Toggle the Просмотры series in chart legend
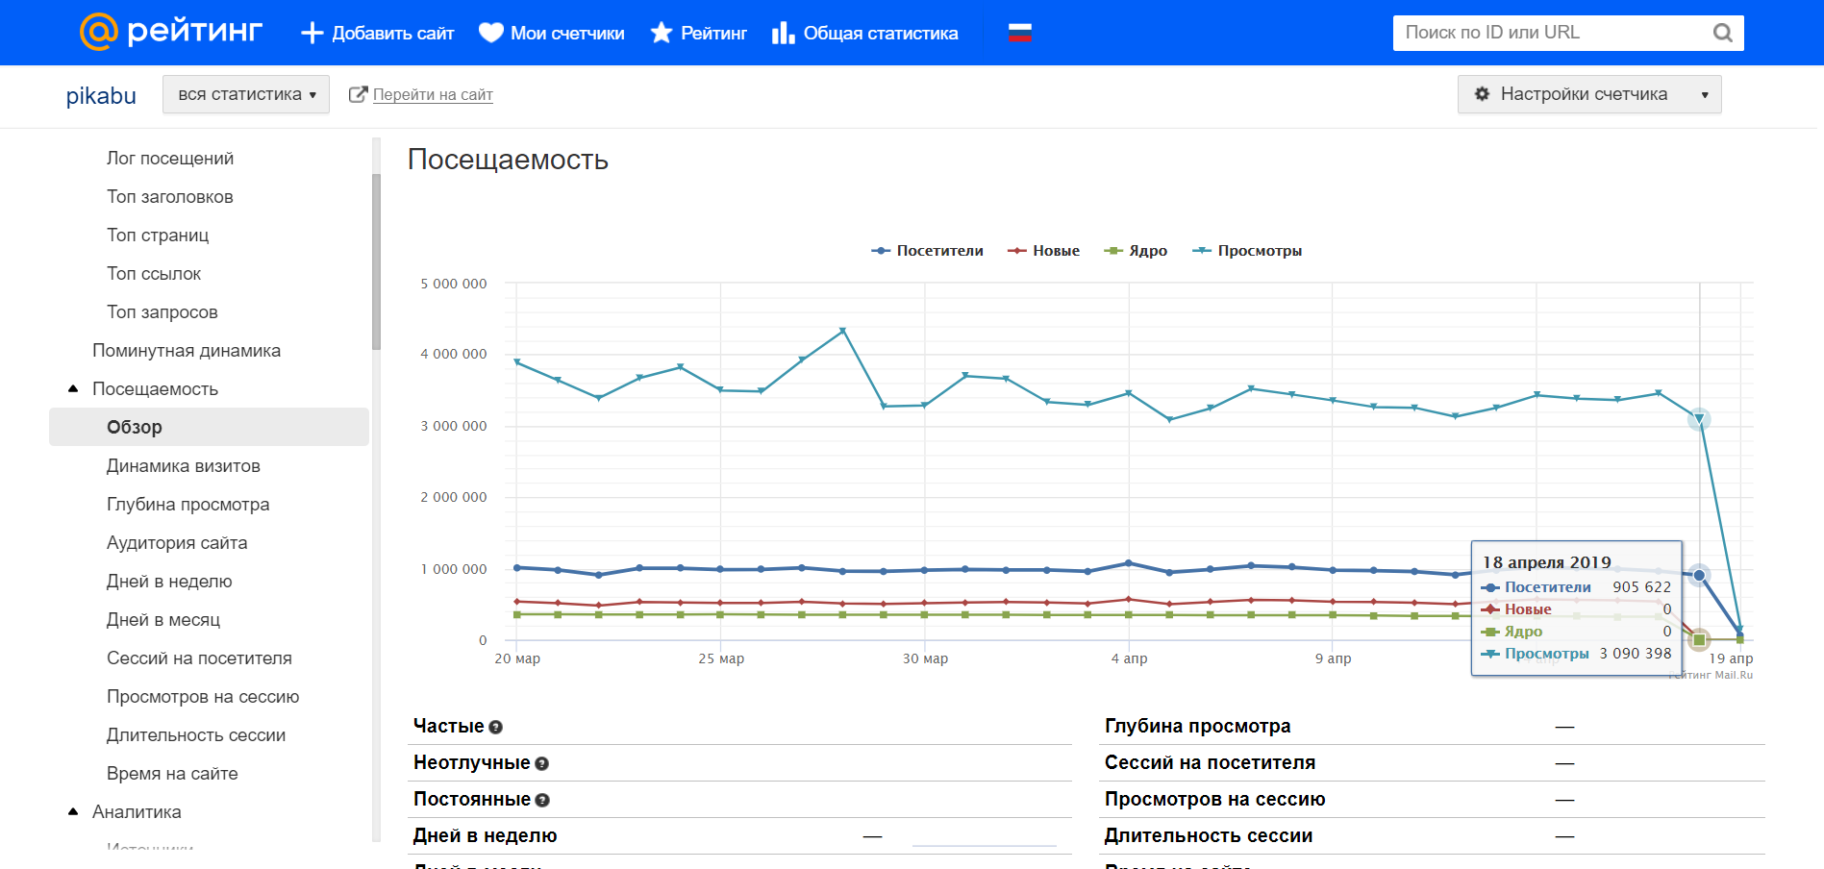This screenshot has width=1824, height=869. tap(1247, 251)
